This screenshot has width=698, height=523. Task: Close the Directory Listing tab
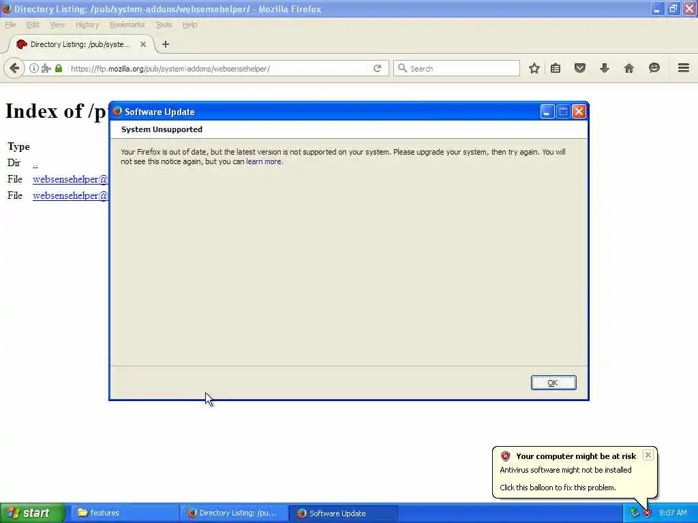(x=143, y=44)
